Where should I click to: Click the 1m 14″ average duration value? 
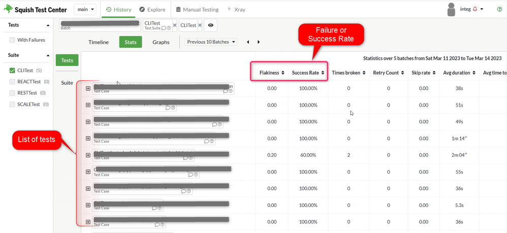point(460,138)
